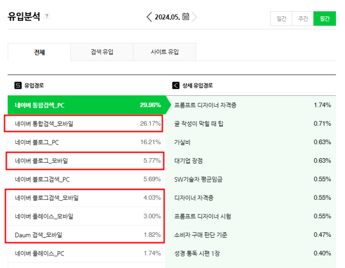
Task: Click the 상세 유입경로 column header
Action: [x=198, y=86]
